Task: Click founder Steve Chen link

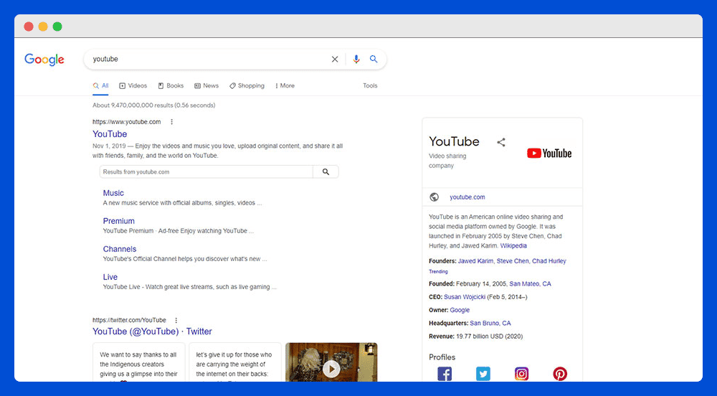Action: 513,261
